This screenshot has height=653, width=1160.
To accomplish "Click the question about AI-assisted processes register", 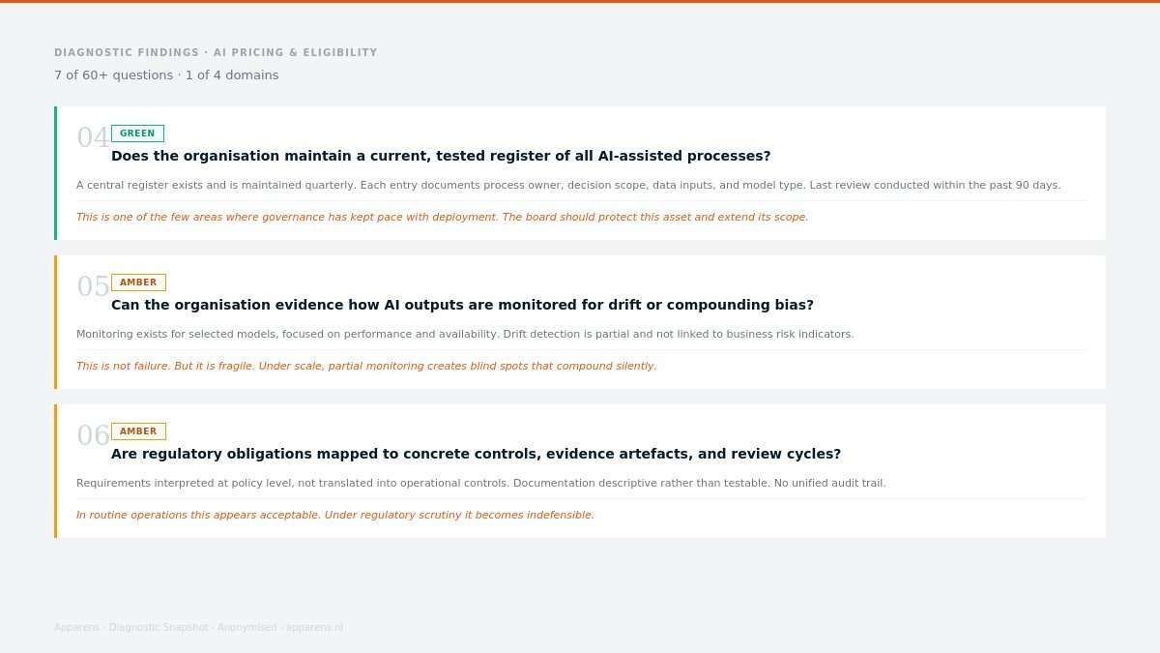I will click(441, 156).
